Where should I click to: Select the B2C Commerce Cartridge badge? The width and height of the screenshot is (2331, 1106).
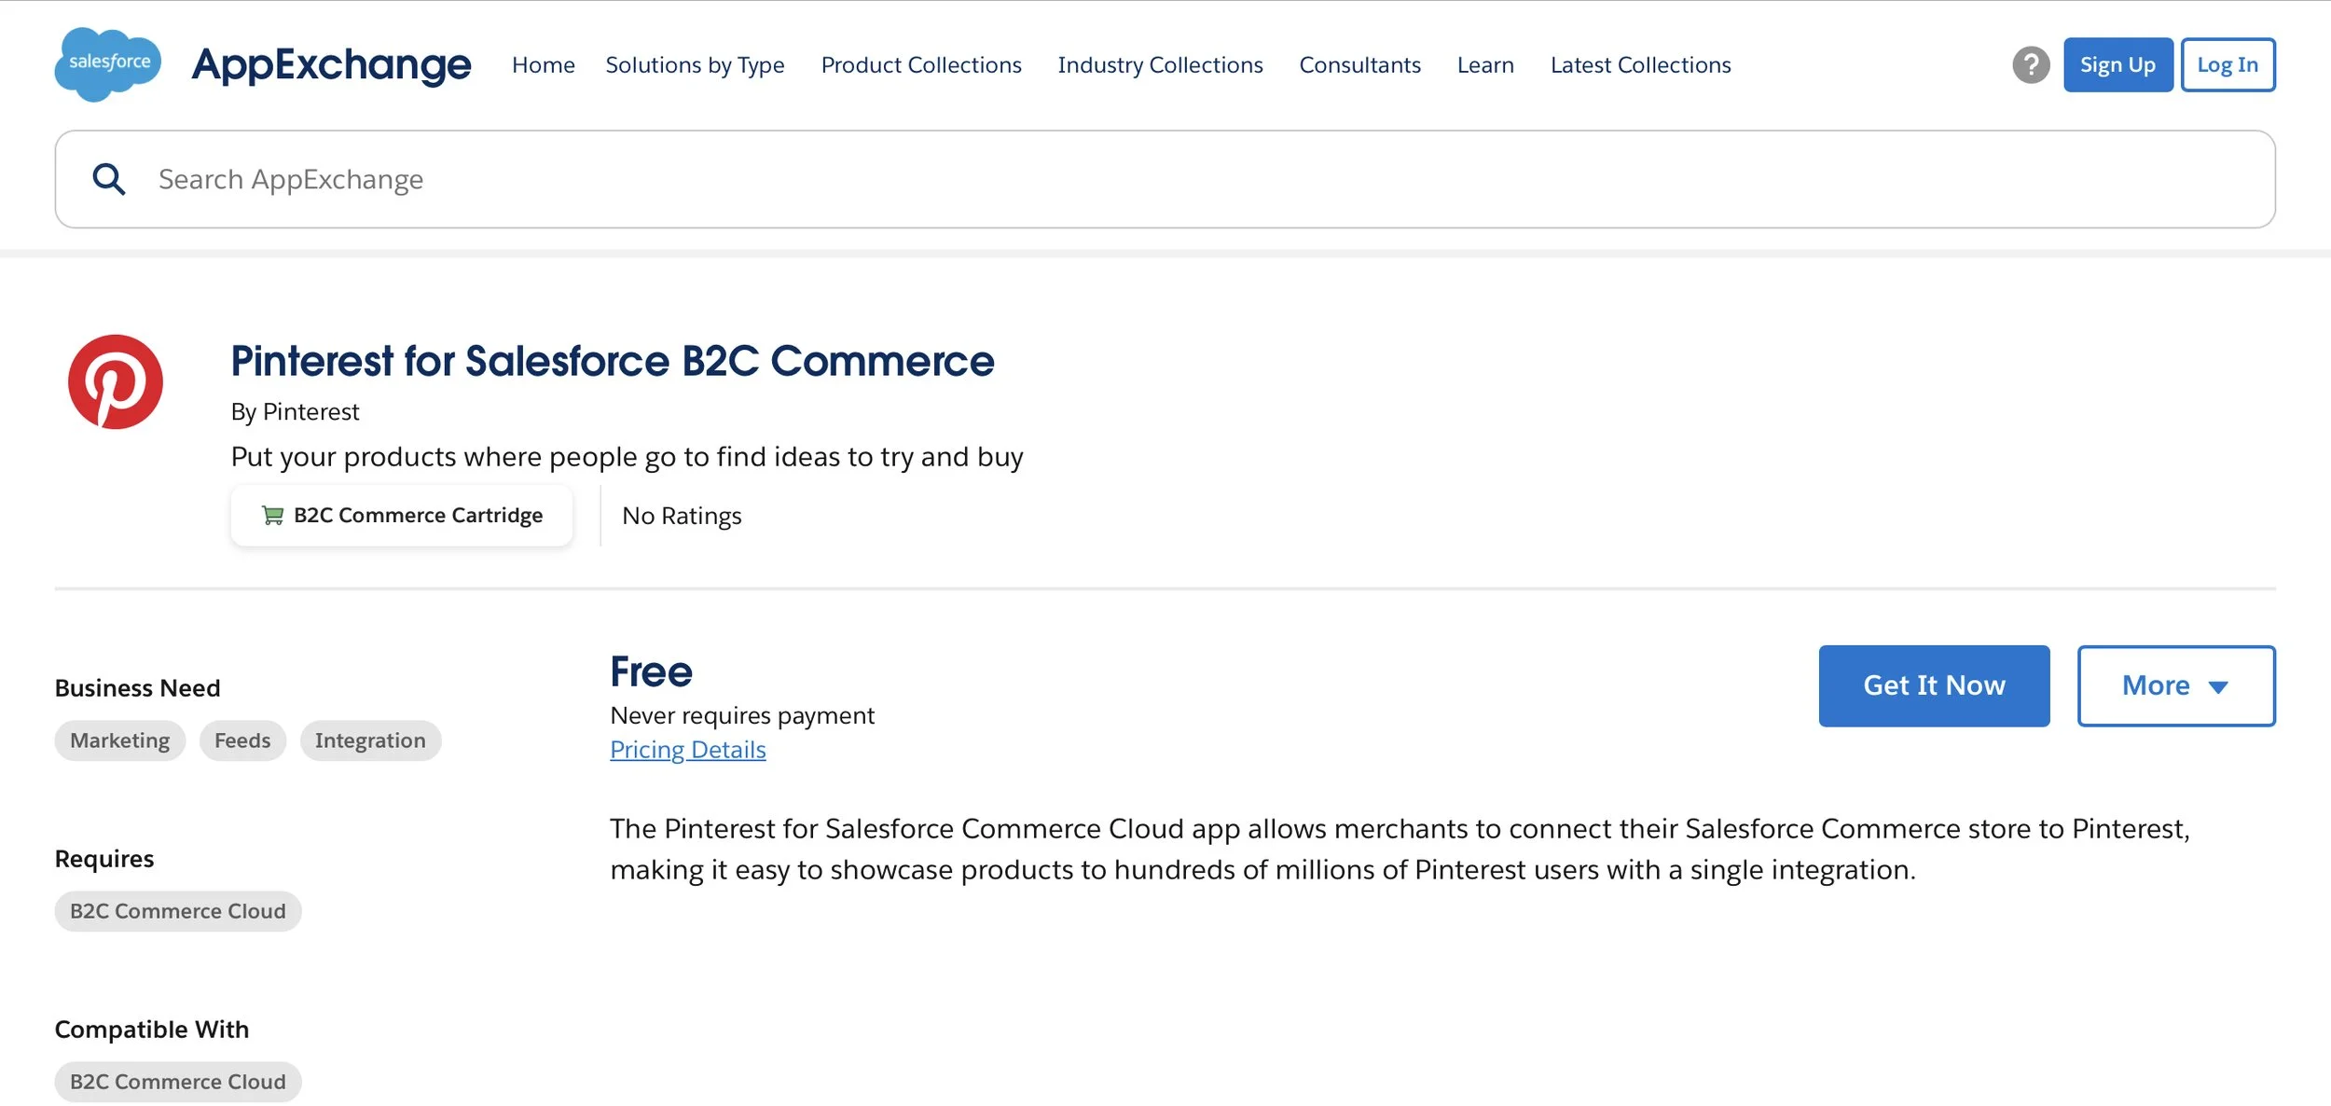coord(401,514)
